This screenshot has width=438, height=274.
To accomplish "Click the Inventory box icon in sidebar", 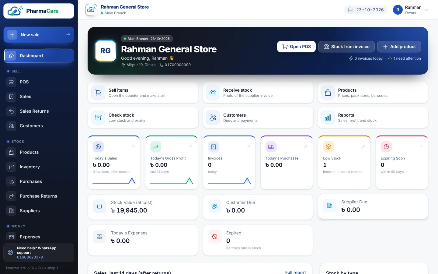I will [x=11, y=167].
